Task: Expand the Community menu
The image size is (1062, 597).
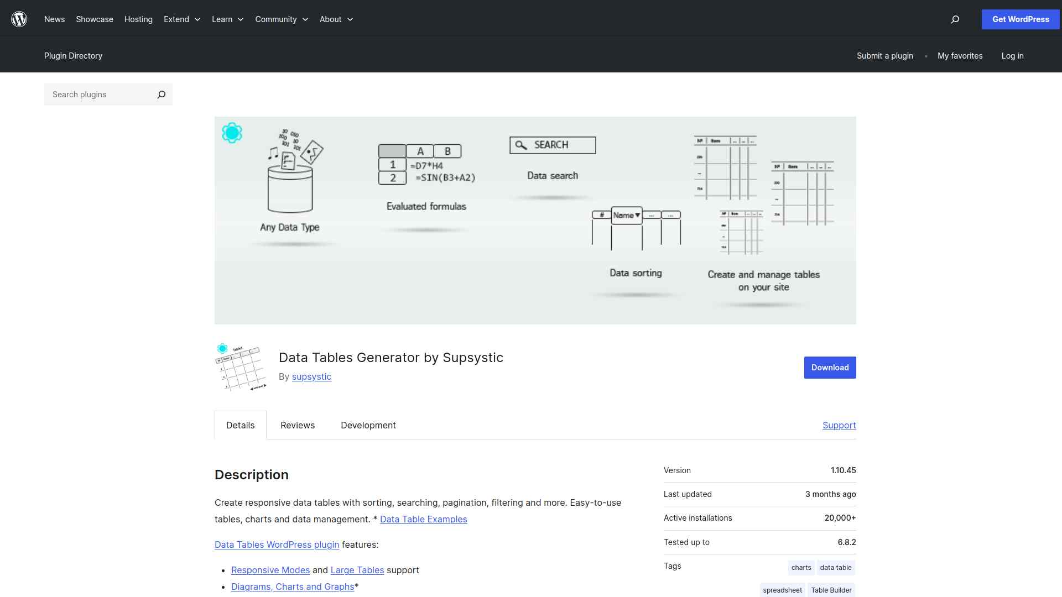Action: [282, 19]
